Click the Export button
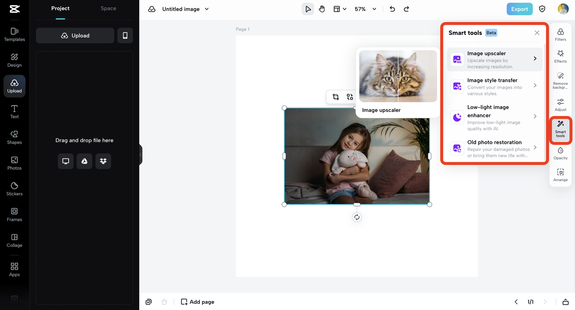 pos(519,9)
